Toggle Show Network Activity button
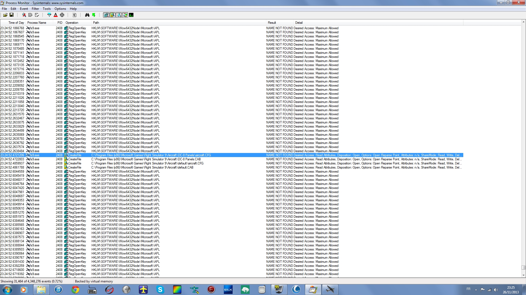The height and width of the screenshot is (295, 526). [x=119, y=15]
